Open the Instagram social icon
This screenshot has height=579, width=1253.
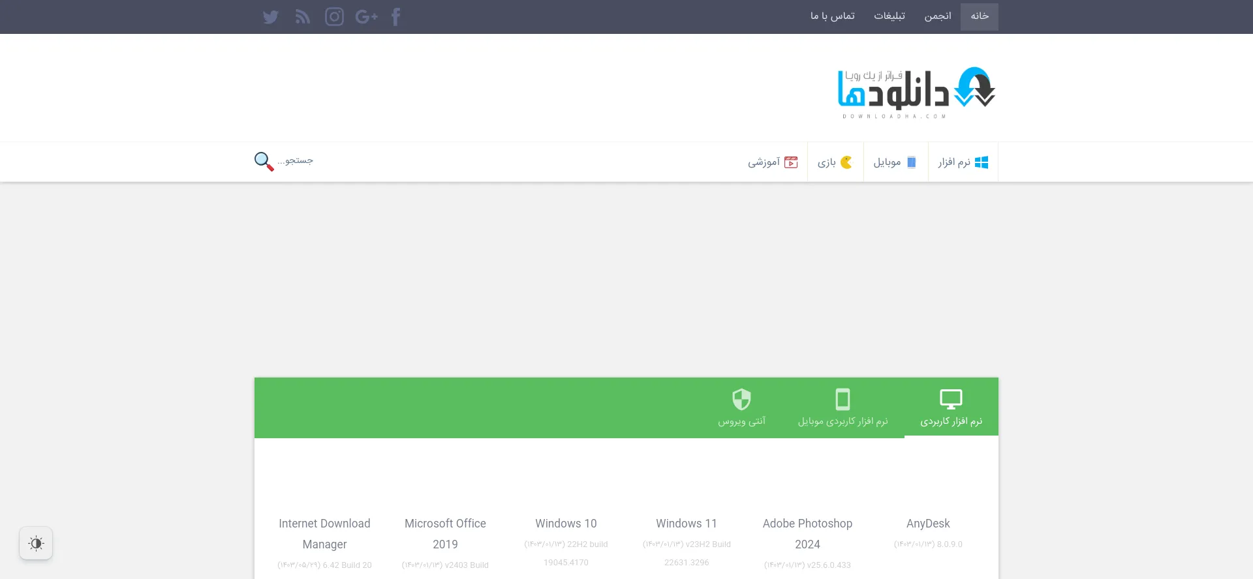point(334,17)
